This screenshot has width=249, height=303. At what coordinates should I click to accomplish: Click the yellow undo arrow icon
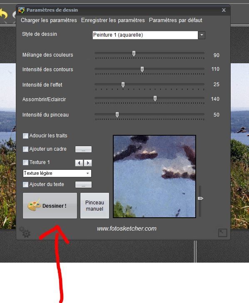[x=4, y=14]
